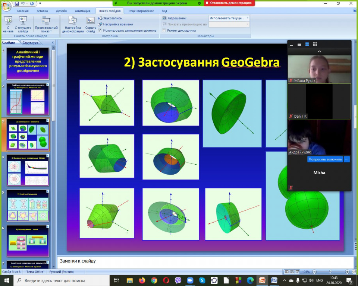Viewport: 358px width, 286px height.
Task: Click the zoom level "103%"
Action: click(306, 271)
